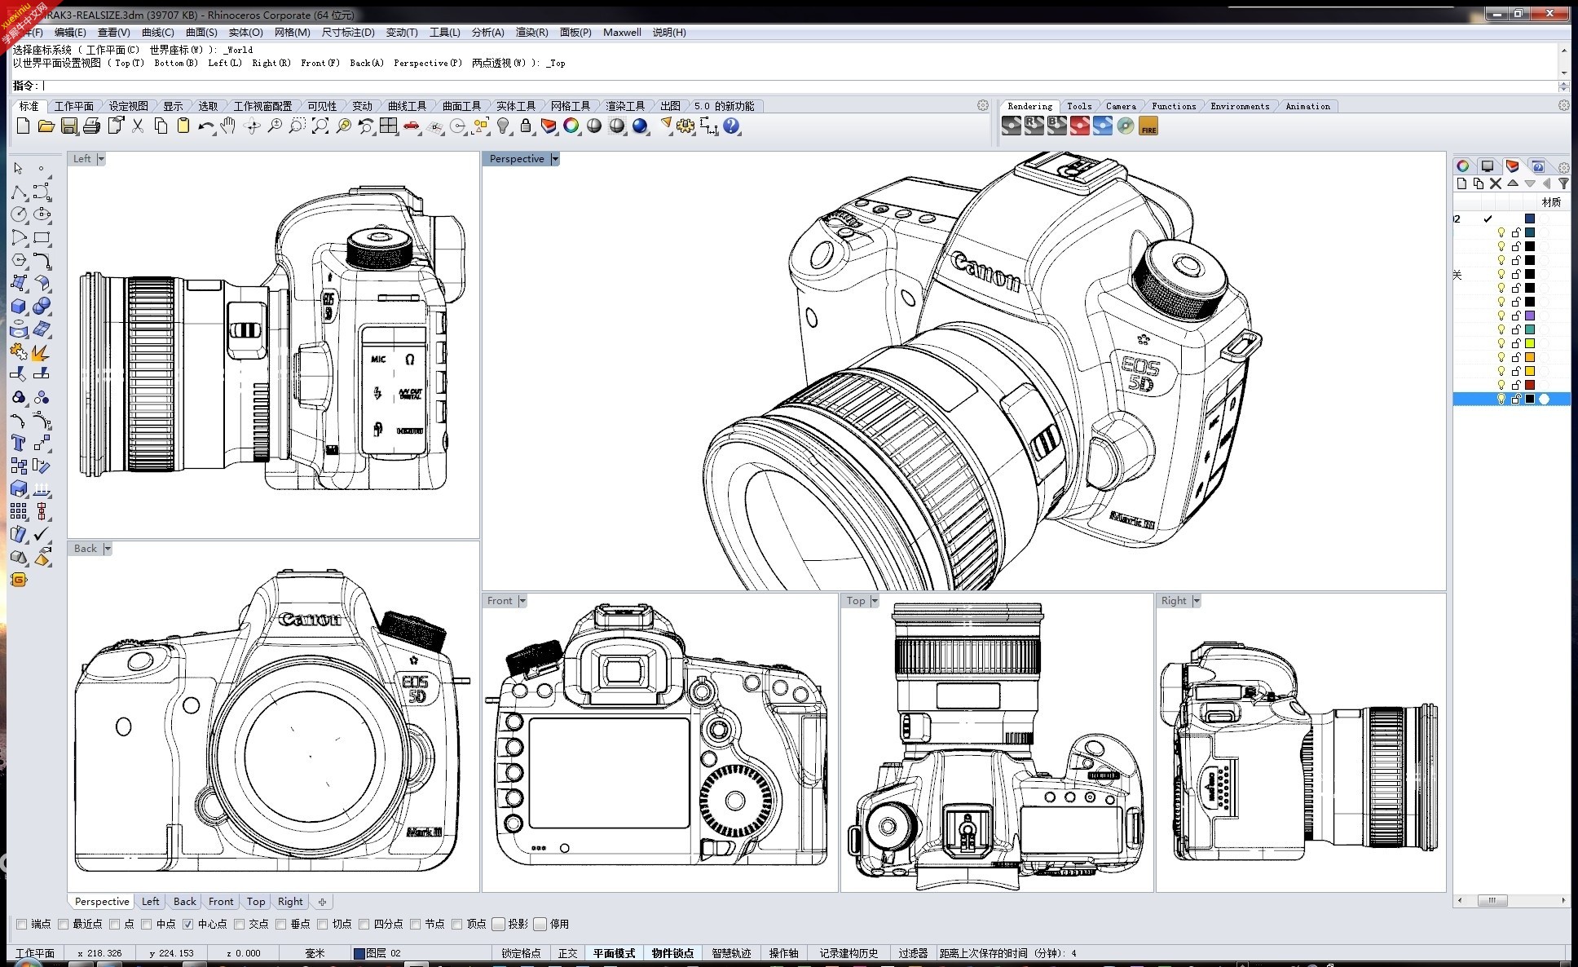Click the Four Viewports layout icon
Viewport: 1578px width, 967px height.
click(389, 126)
